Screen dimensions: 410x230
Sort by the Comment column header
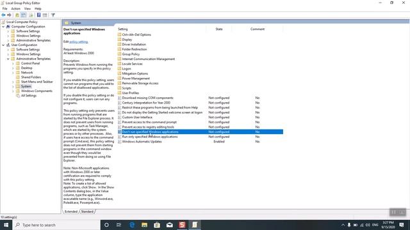(258, 29)
